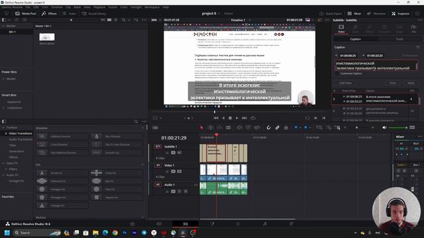Adjust the green monitor volume slider
This screenshot has height=238, width=424.
click(x=397, y=128)
